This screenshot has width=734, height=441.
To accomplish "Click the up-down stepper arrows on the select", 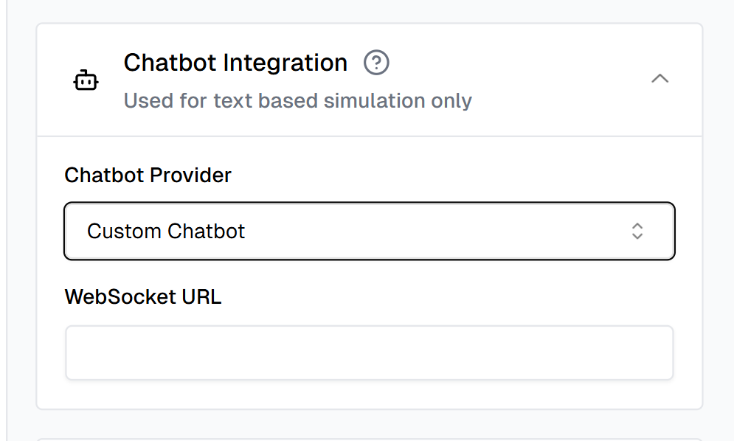I will point(637,231).
